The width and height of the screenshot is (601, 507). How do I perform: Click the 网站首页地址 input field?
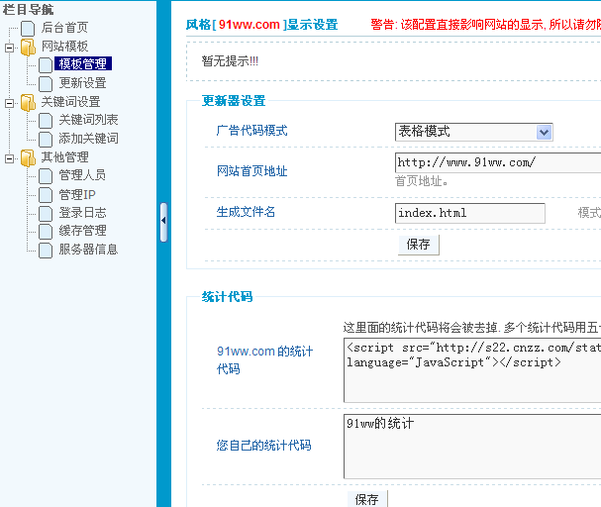(498, 162)
